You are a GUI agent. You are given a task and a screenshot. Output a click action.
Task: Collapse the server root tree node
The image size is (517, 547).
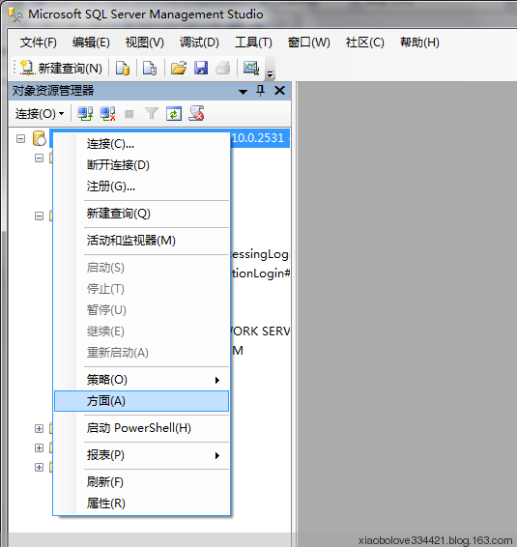20,139
